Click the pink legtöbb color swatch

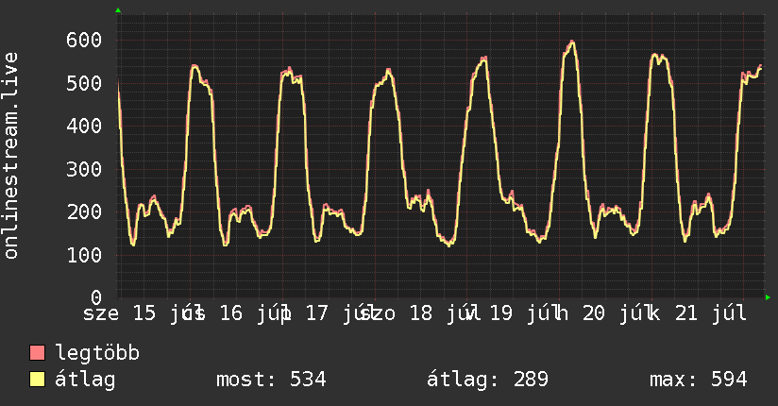(x=37, y=352)
